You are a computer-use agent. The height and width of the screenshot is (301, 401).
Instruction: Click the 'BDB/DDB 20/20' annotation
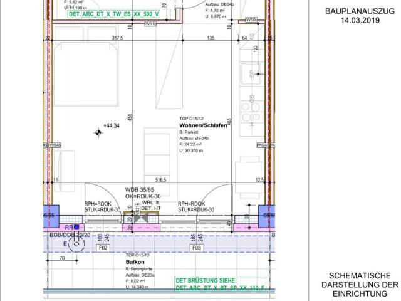70,235
